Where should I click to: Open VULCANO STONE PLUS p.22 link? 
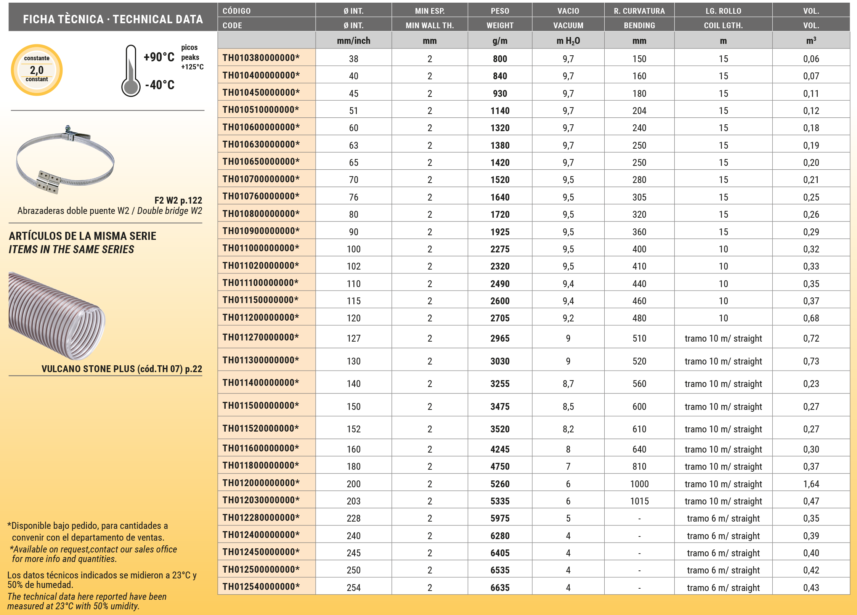tap(122, 369)
